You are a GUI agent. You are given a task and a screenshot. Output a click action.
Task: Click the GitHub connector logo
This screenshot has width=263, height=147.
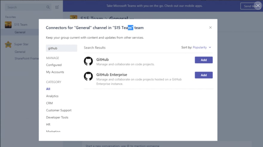pos(88,61)
